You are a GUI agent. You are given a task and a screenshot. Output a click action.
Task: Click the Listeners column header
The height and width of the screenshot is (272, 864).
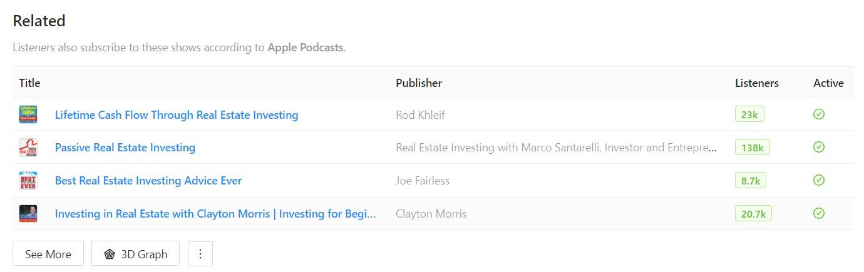[x=757, y=83]
